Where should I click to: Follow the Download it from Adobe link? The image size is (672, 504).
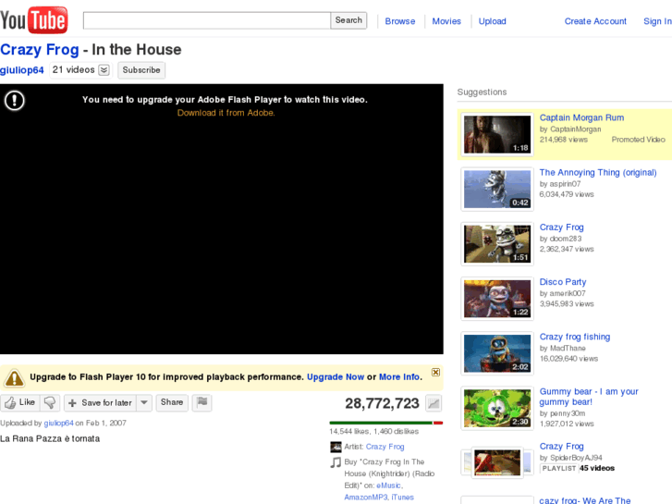click(226, 113)
